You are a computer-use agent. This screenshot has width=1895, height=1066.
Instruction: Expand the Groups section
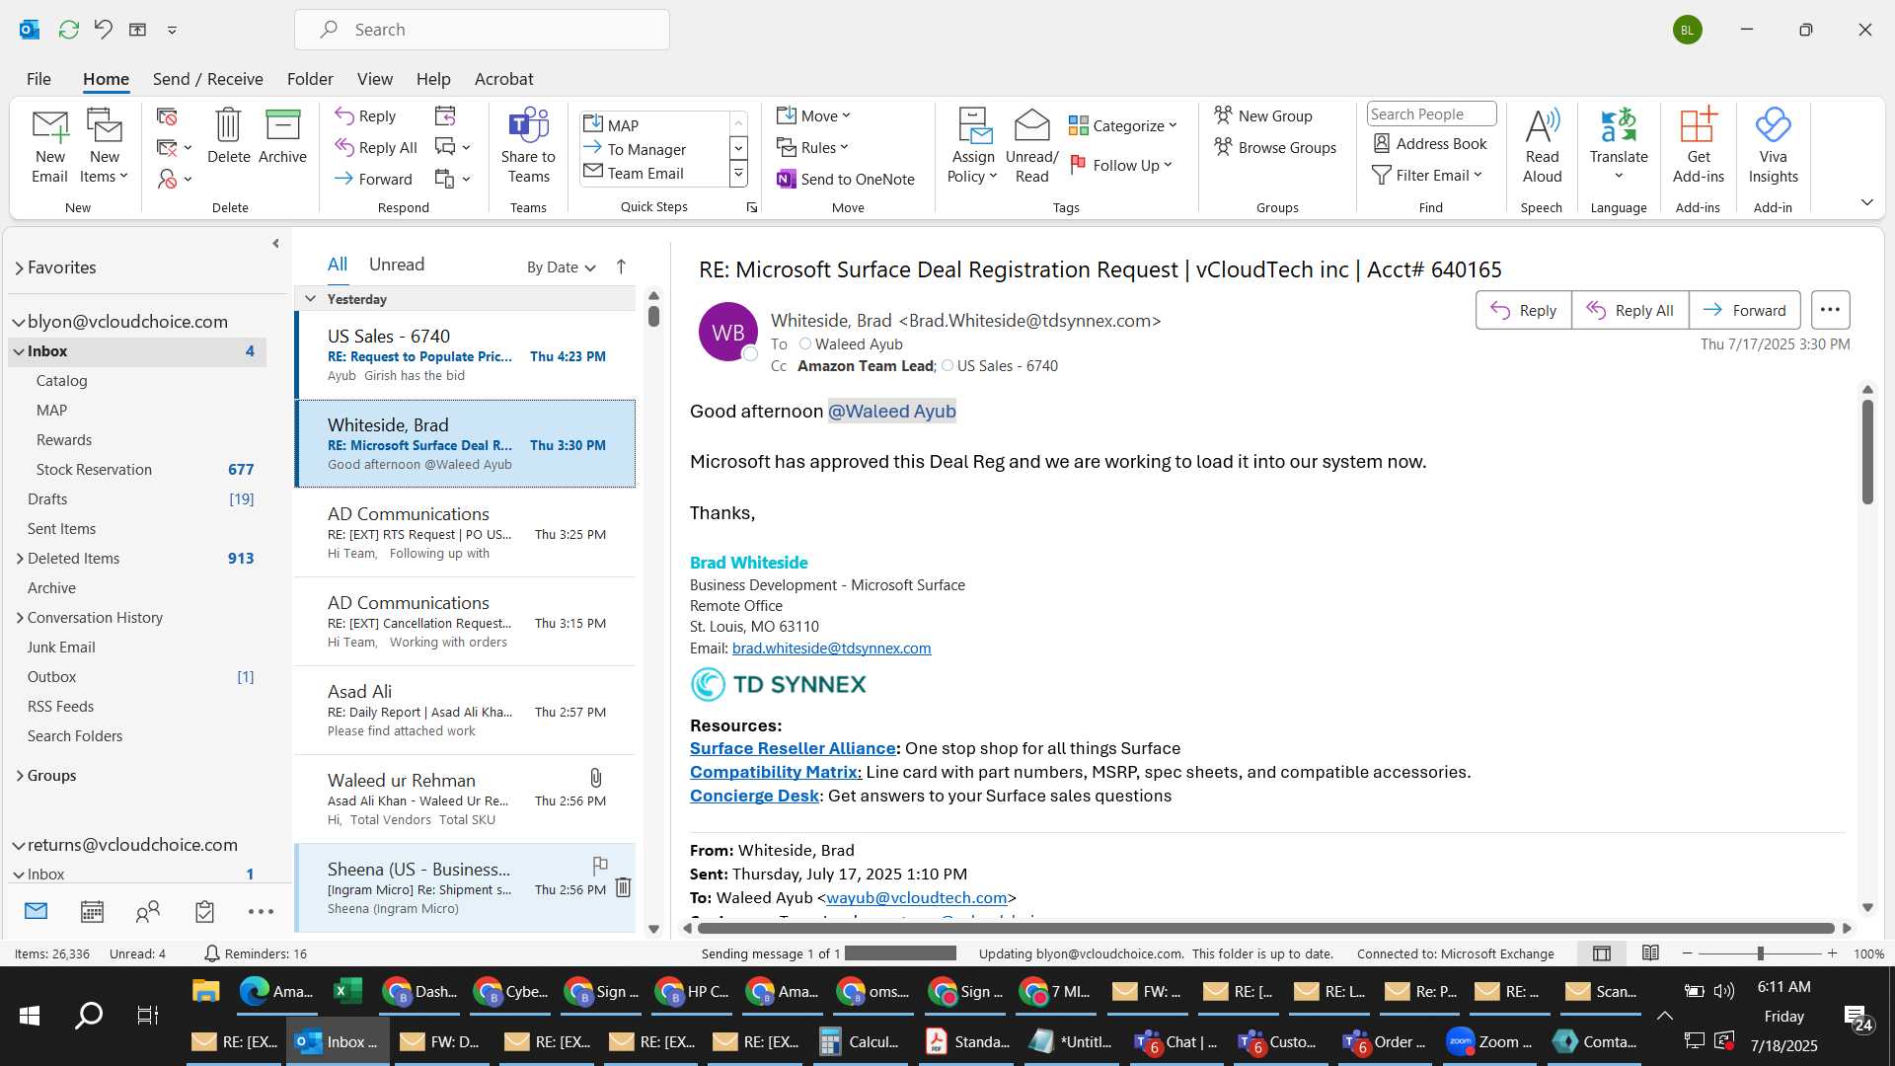20,776
